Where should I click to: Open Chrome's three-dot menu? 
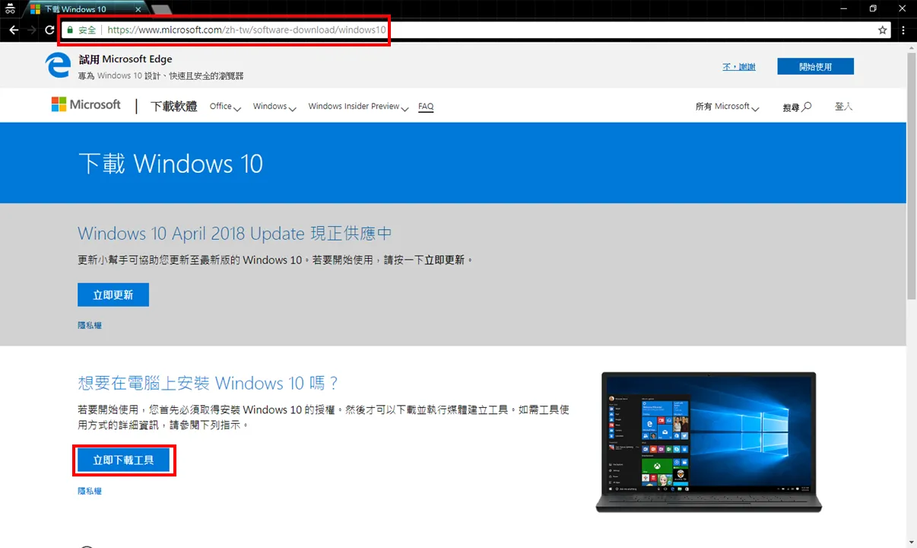tap(903, 30)
